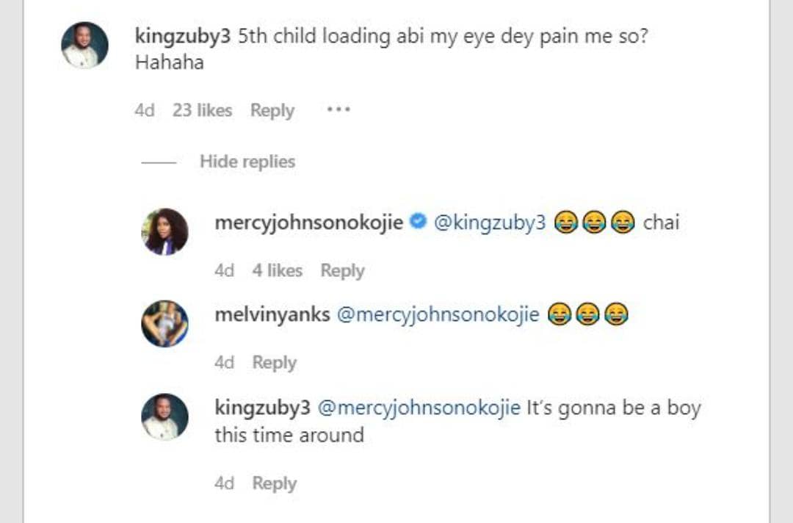Click melvinyanks' profile avatar
Image resolution: width=793 pixels, height=523 pixels.
[x=164, y=323]
